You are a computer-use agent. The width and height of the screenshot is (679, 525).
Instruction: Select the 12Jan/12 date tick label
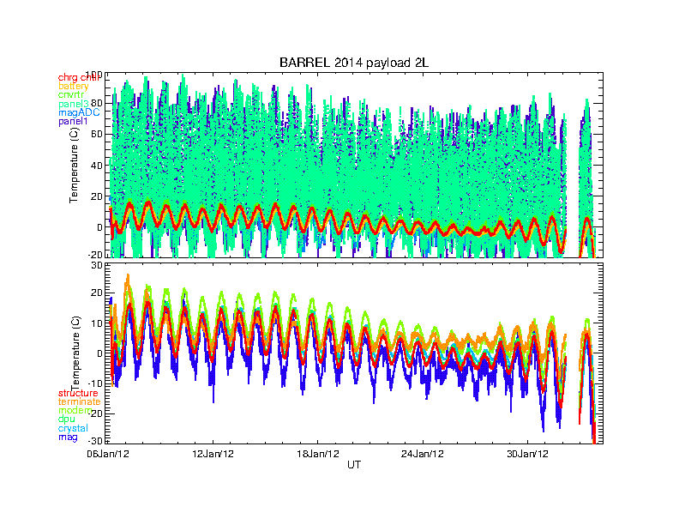pyautogui.click(x=212, y=453)
